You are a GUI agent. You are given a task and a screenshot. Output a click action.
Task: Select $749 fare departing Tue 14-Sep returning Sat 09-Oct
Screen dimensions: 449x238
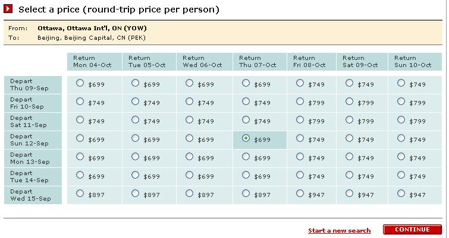click(349, 175)
